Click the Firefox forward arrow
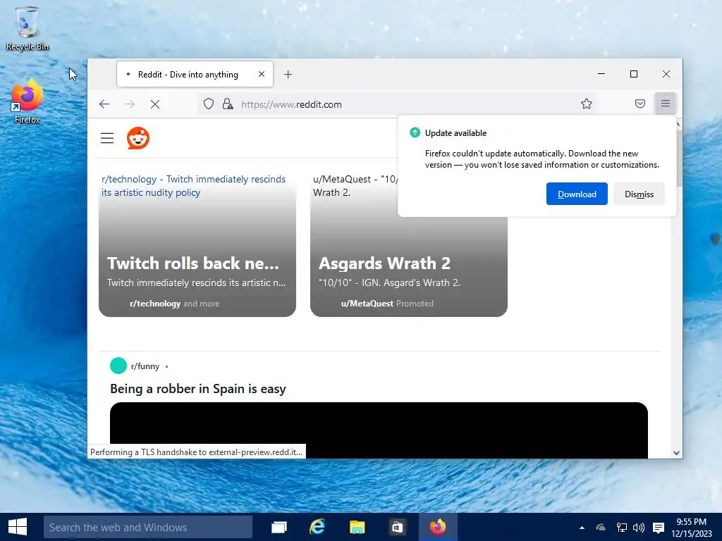This screenshot has width=722, height=541. 130,104
